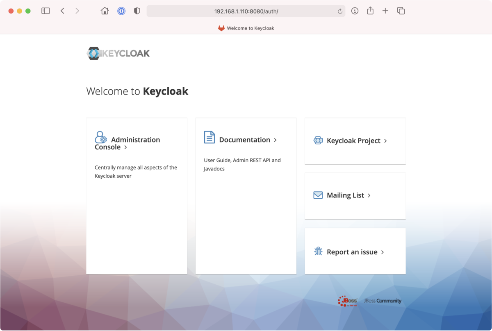Open the Mailing List link
The image size is (492, 331).
tap(345, 195)
